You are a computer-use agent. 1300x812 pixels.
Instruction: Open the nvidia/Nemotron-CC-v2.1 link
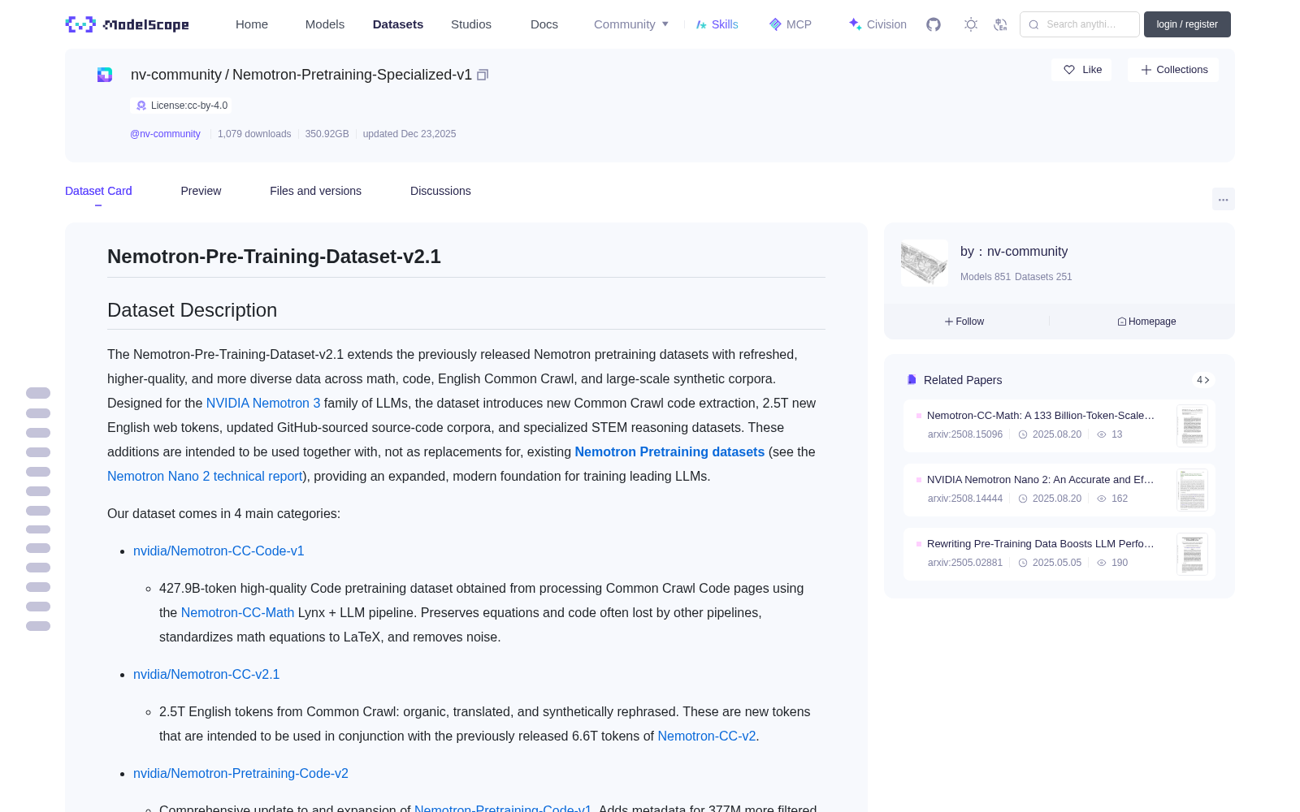tap(206, 675)
